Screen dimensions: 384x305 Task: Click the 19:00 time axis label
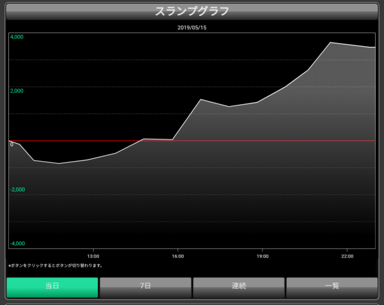coord(262,256)
